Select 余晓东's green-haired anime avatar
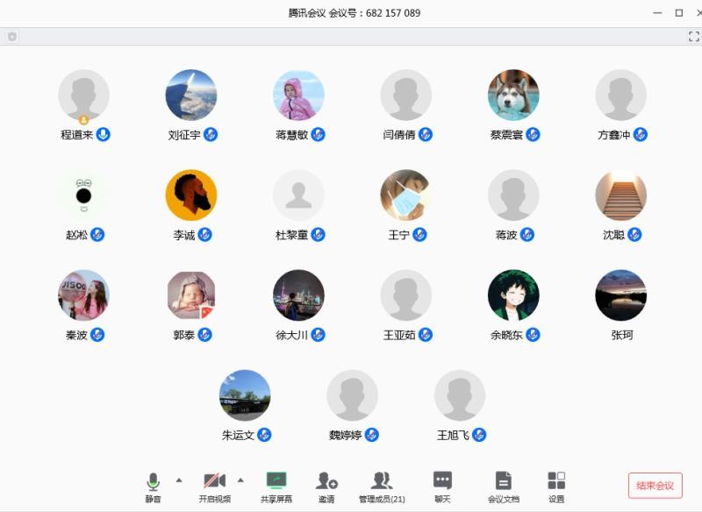702x512 pixels. pos(513,295)
